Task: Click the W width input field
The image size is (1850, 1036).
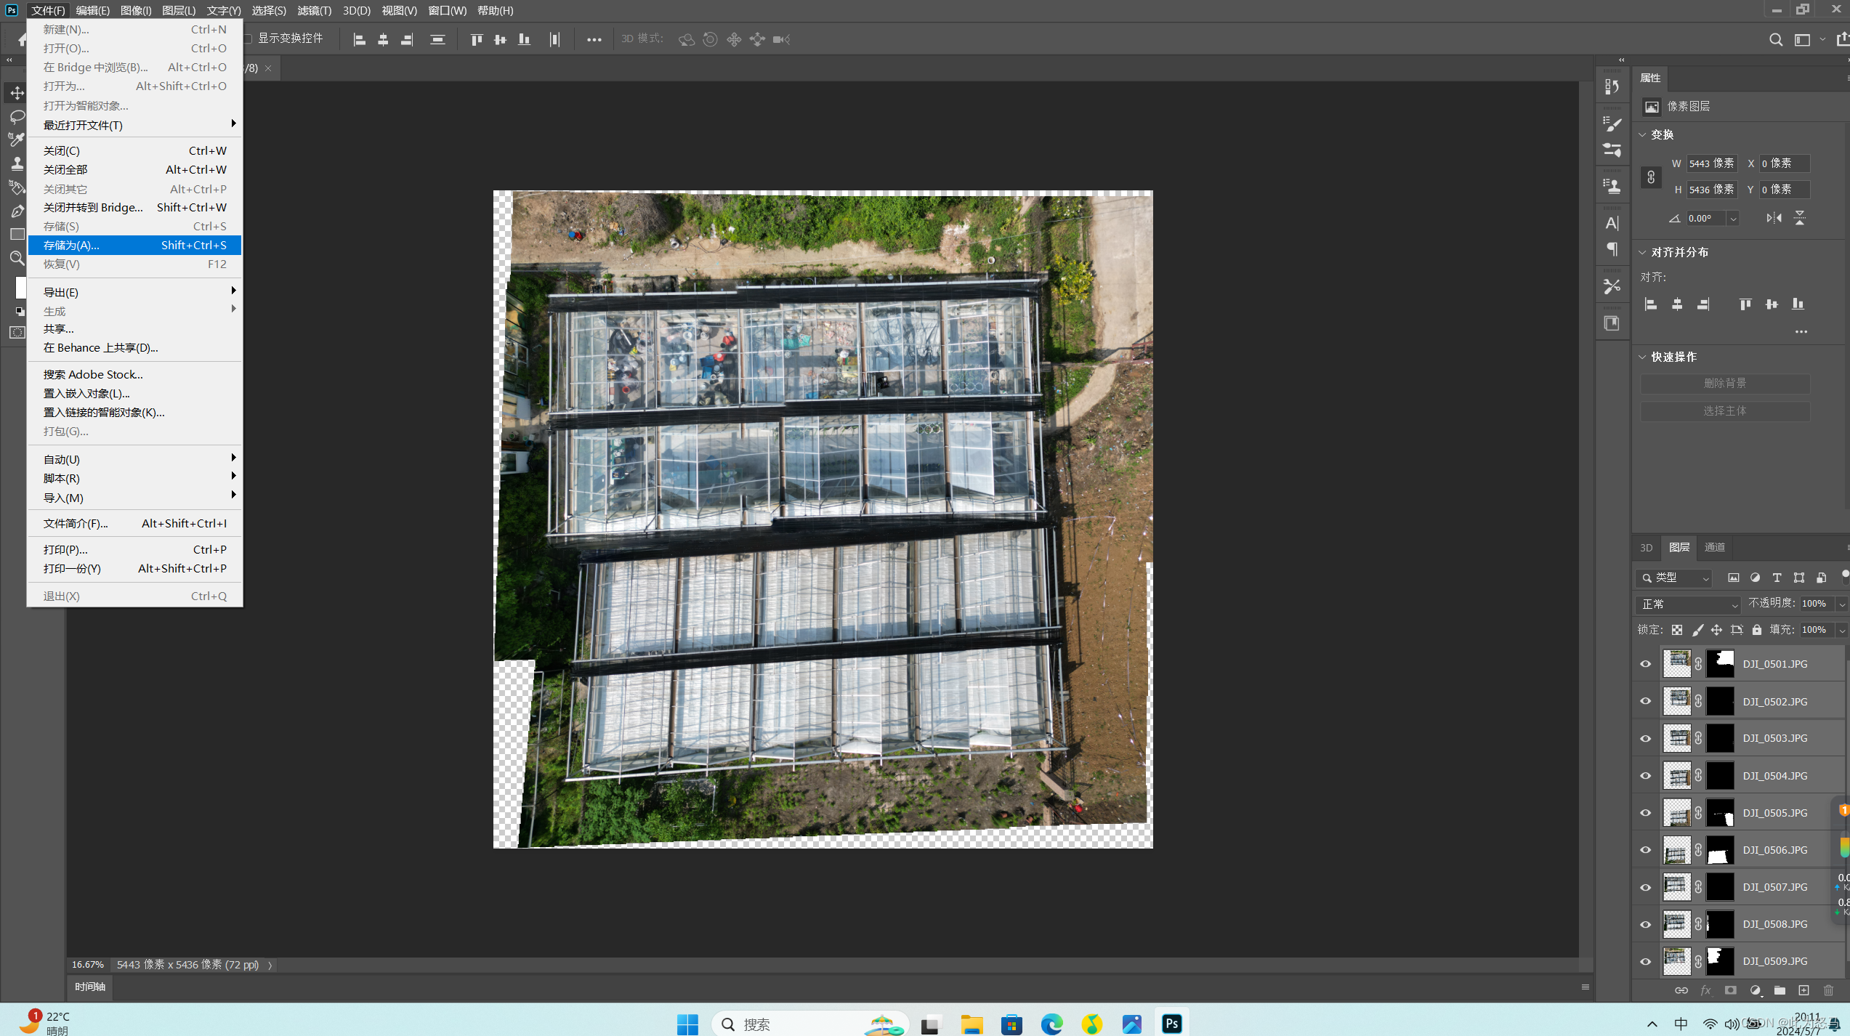Action: click(1710, 163)
